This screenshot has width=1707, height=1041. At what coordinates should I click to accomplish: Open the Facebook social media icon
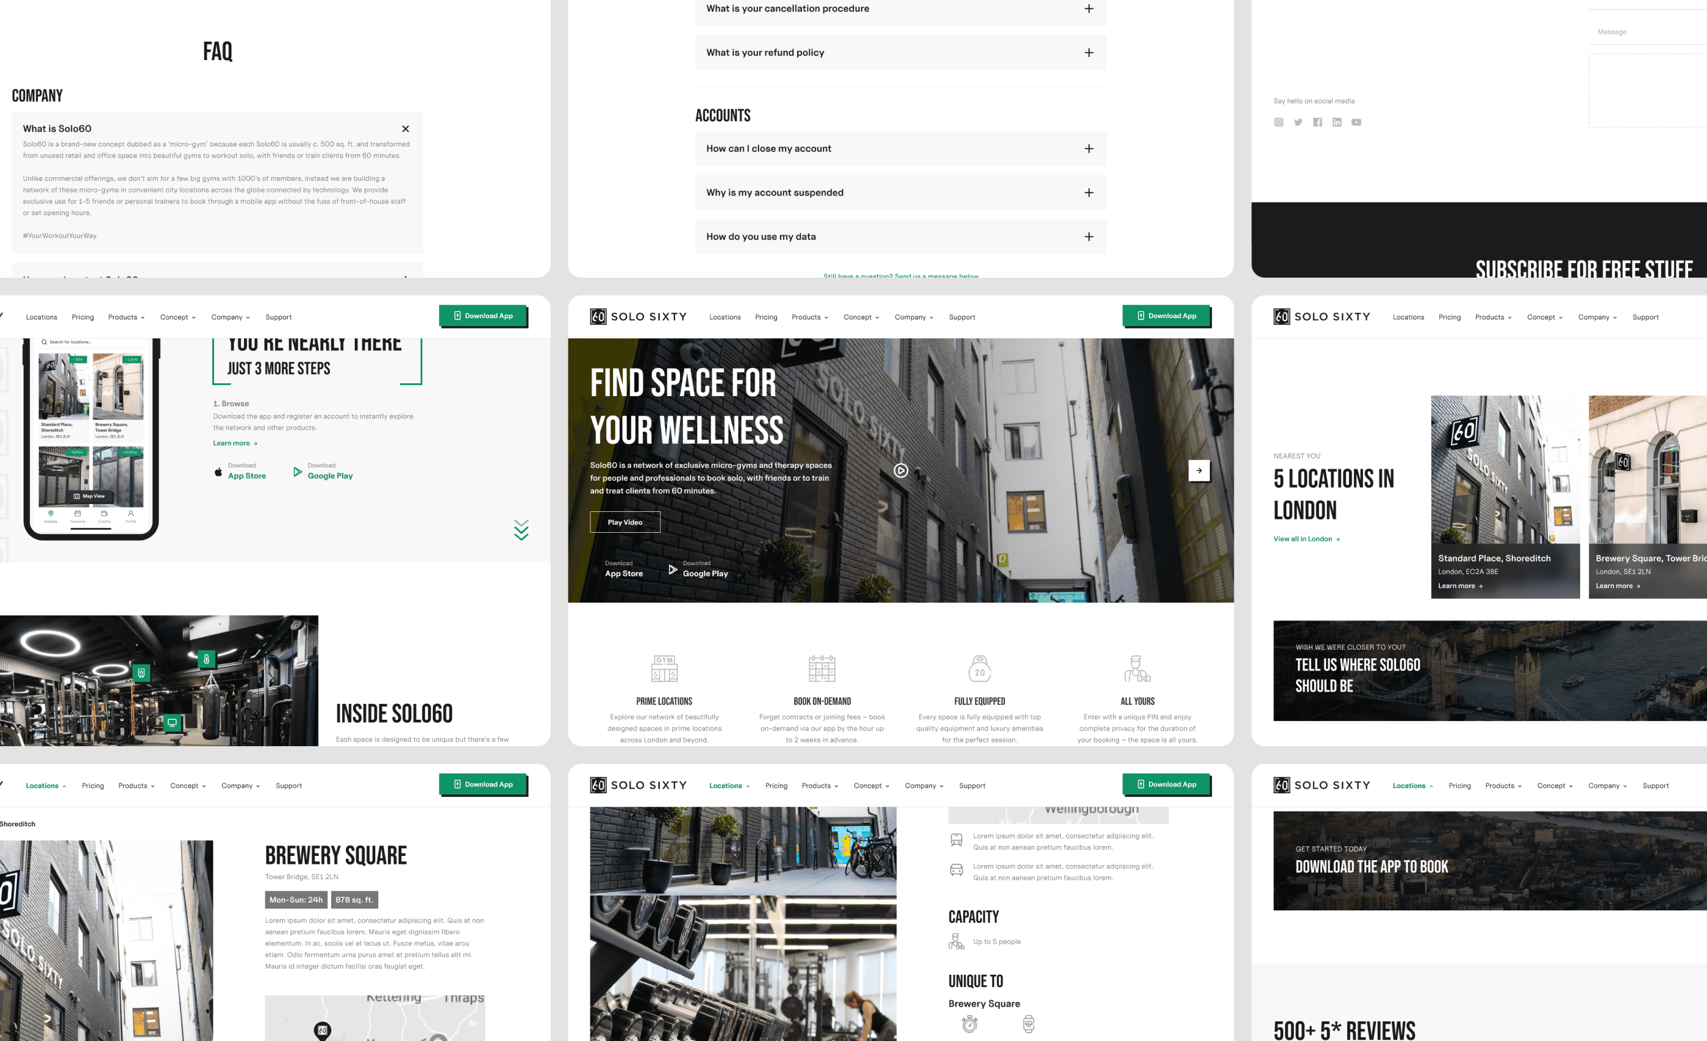(x=1317, y=123)
